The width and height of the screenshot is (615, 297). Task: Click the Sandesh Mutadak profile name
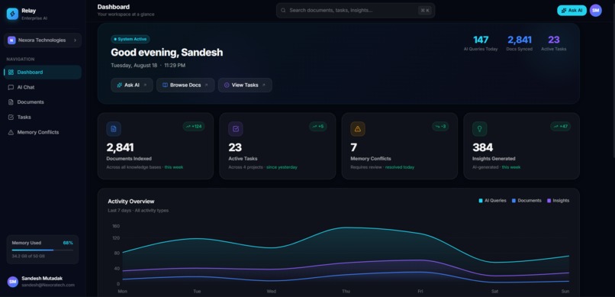point(42,278)
